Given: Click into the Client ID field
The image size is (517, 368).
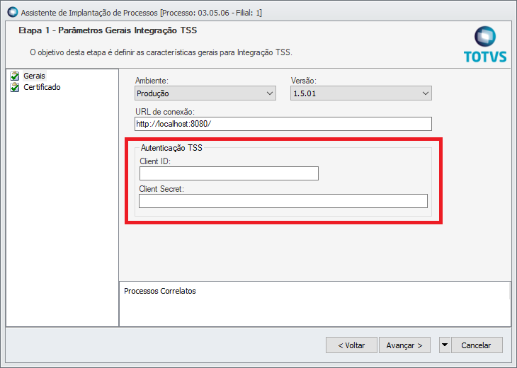Looking at the screenshot, I should 229,173.
